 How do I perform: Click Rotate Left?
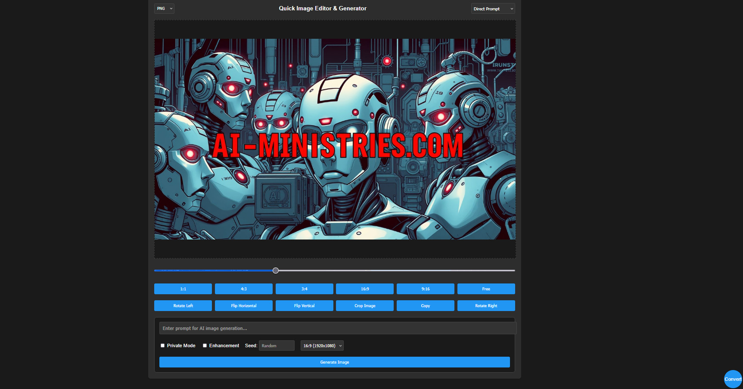[x=183, y=305]
